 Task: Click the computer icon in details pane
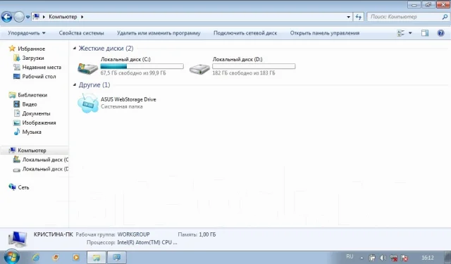17,239
